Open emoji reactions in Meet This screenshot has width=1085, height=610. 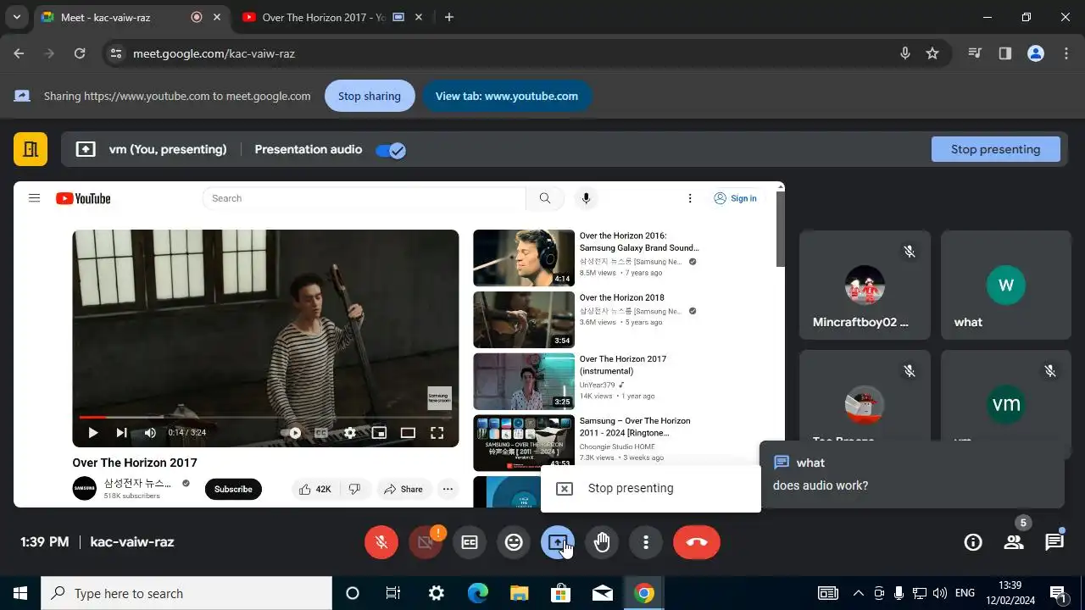514,542
